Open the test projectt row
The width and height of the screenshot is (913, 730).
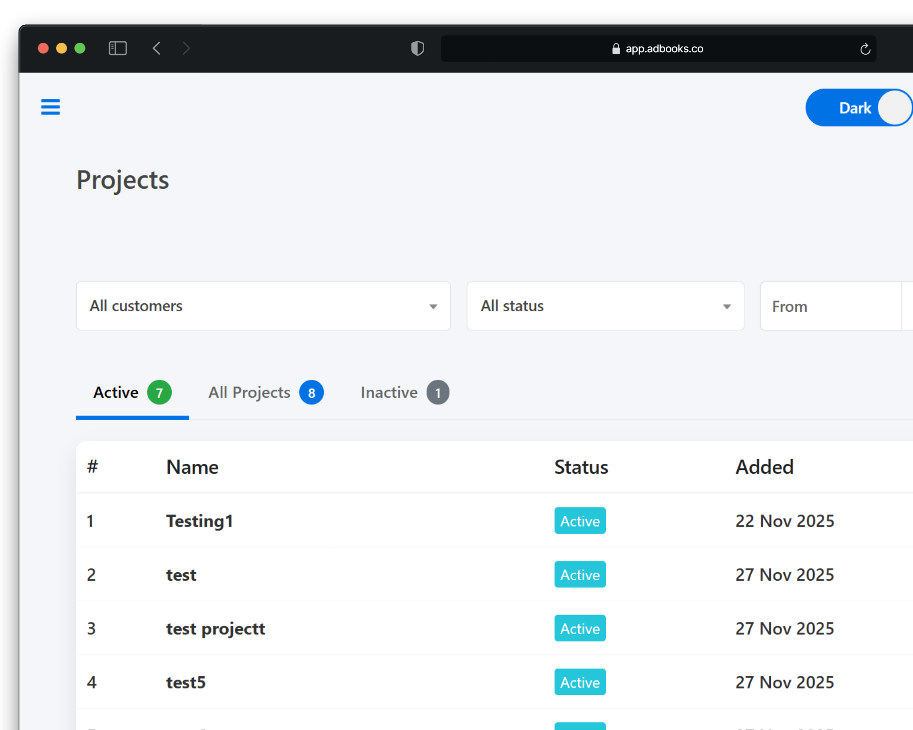tap(215, 629)
